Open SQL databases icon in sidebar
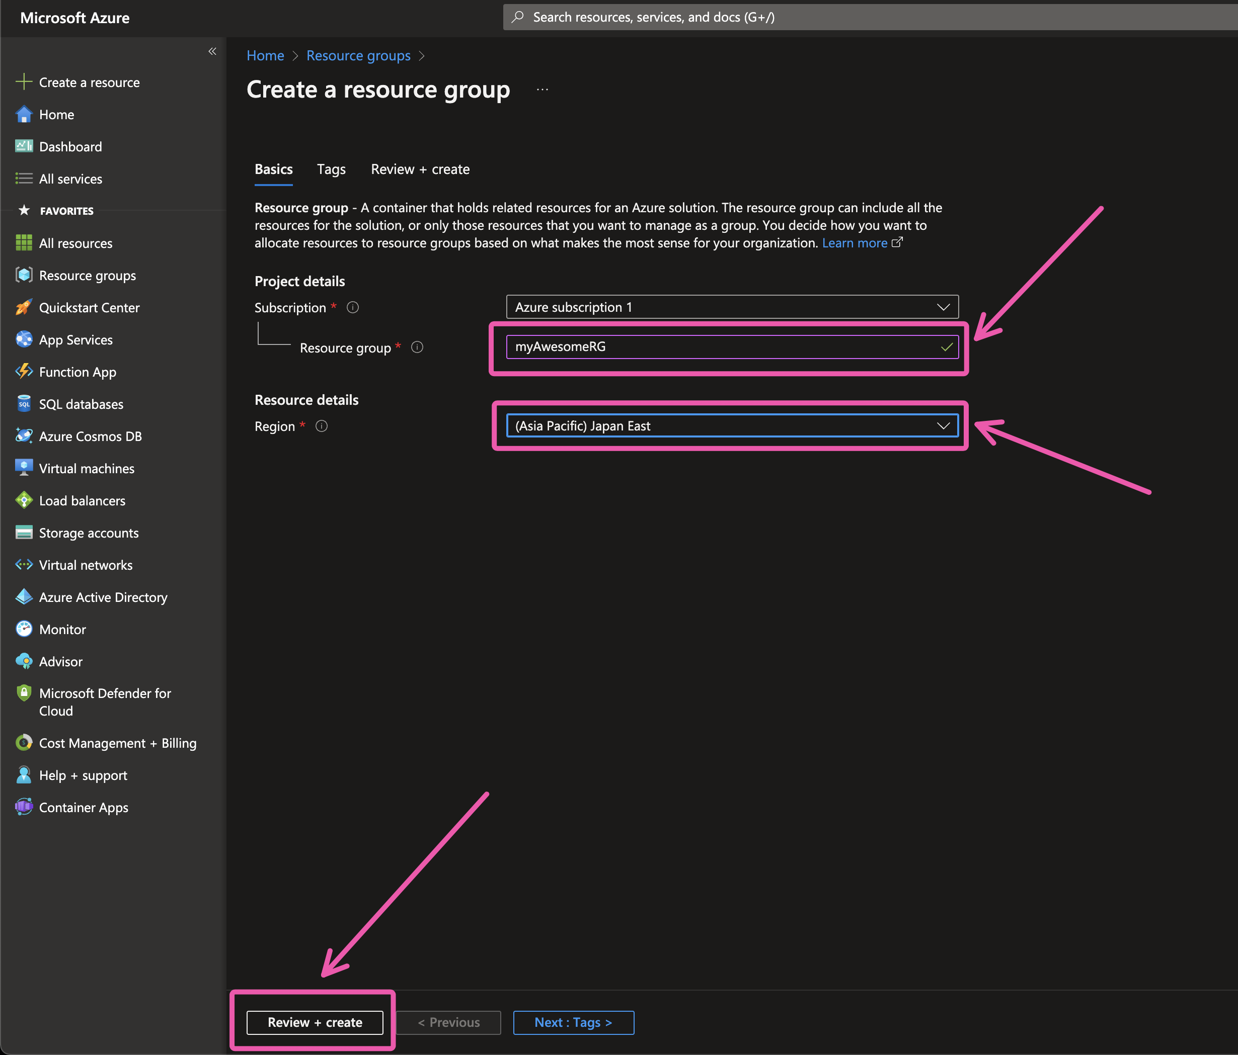Screen dimensions: 1238x1055 (x=24, y=404)
